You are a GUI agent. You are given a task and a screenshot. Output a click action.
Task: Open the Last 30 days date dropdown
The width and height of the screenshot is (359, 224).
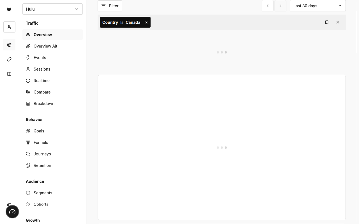[x=317, y=6]
